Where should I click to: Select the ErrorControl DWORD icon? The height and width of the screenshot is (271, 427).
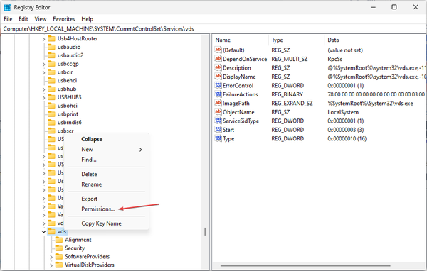coord(218,85)
